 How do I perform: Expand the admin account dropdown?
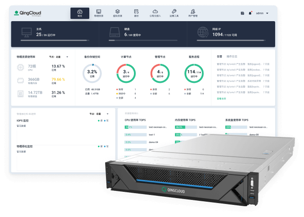(262, 13)
